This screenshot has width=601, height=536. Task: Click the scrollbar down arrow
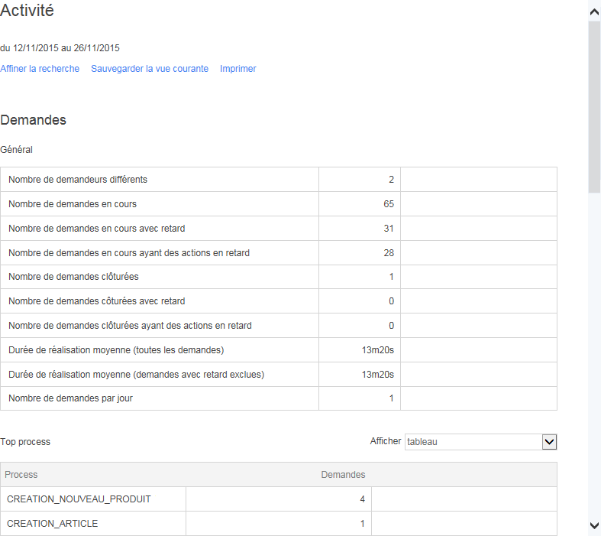(x=594, y=525)
